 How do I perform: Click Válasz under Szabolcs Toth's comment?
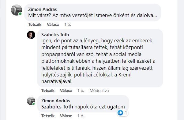tap(66, 90)
